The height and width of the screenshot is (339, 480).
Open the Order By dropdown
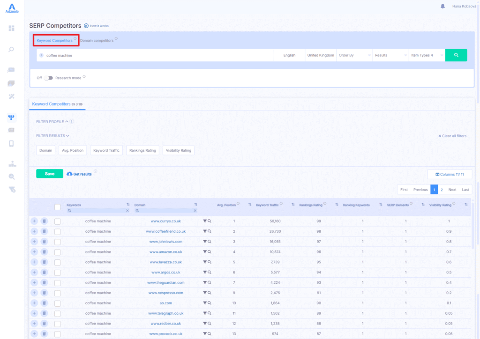[354, 55]
